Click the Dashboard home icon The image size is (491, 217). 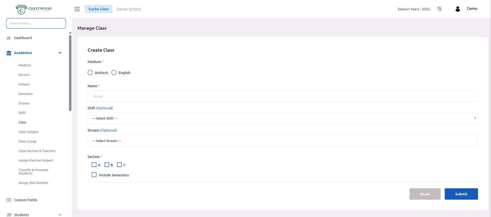click(x=9, y=38)
